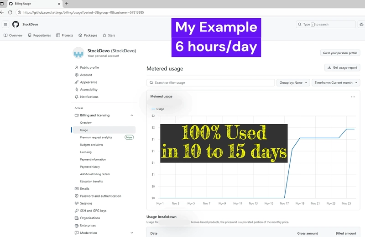Click Go to your personal profile button
365x237 pixels.
pyautogui.click(x=340, y=53)
